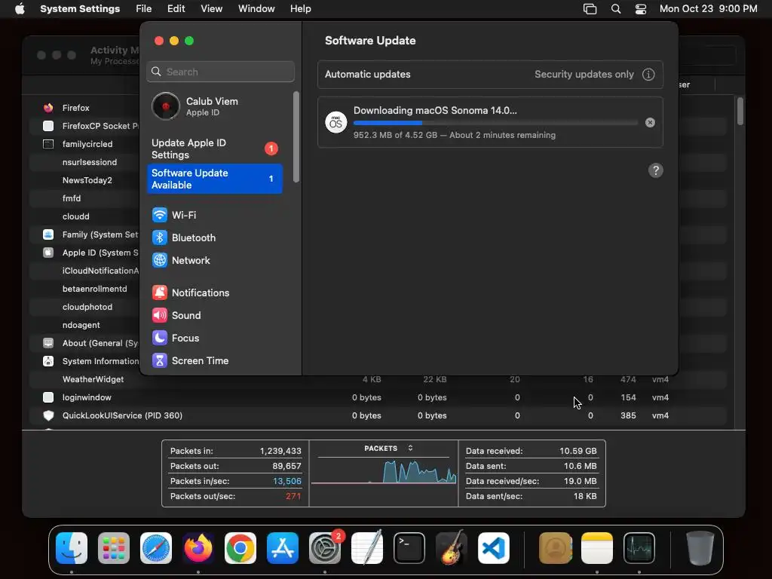
Task: Click the date and time clock
Action: tap(709, 9)
